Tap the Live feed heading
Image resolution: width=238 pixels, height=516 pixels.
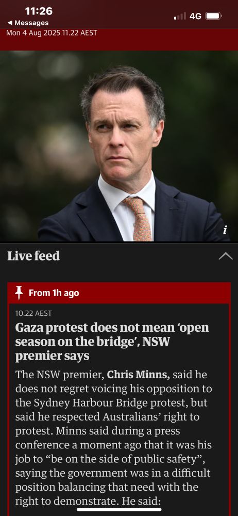pos(33,256)
